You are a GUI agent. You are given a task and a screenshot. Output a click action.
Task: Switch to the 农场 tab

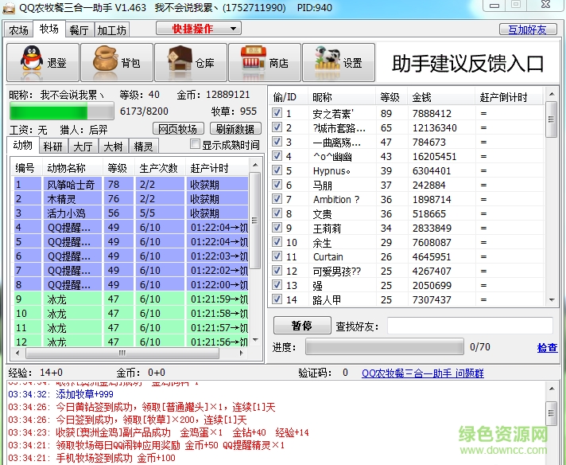18,30
